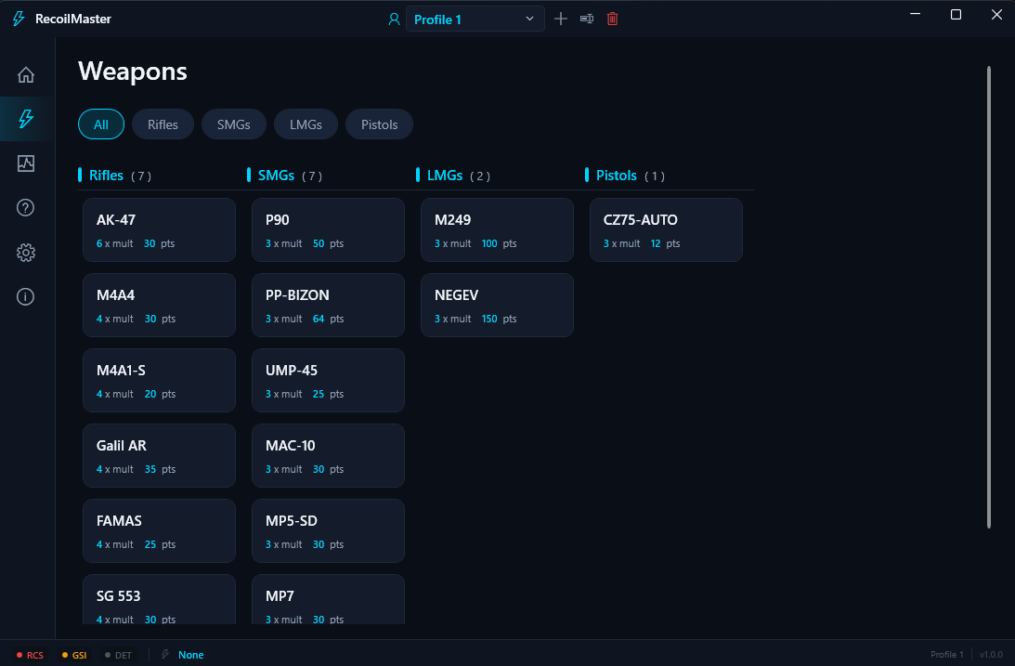This screenshot has width=1015, height=666.
Task: Open the PP-BIZON weapon card
Action: [x=328, y=305]
